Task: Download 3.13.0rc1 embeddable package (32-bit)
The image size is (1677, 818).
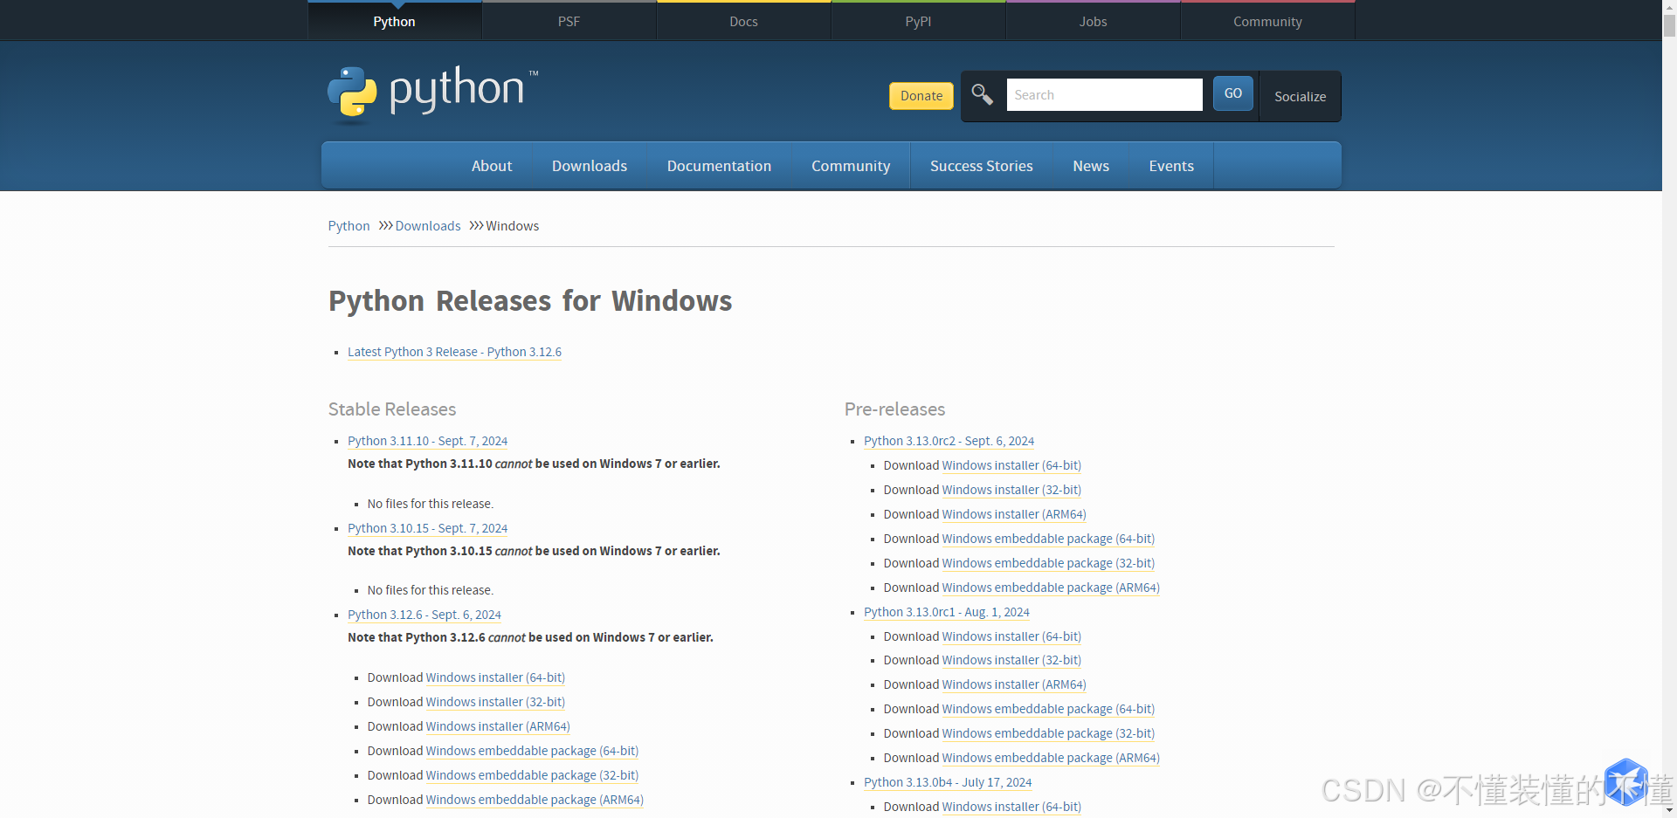Action: click(1048, 733)
